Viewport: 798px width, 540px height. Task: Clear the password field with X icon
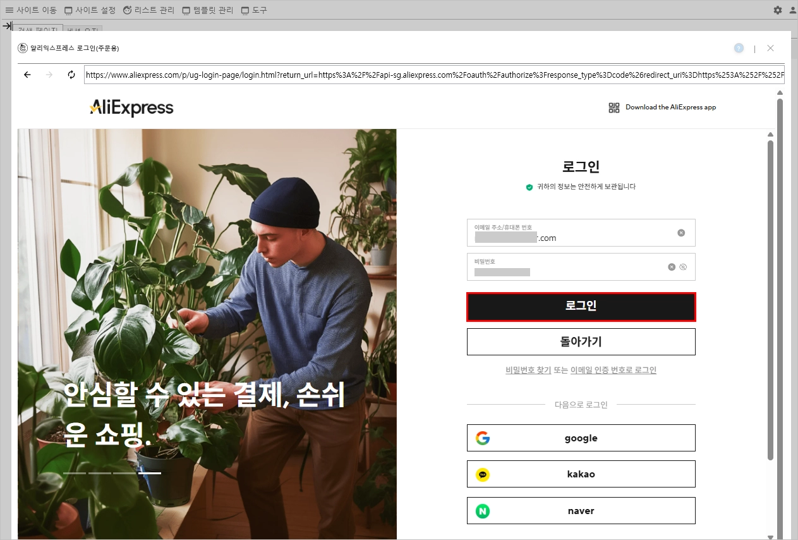(x=672, y=267)
